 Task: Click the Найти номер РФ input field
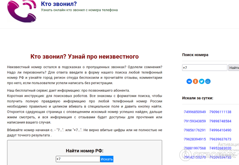pyautogui.click(x=78, y=159)
